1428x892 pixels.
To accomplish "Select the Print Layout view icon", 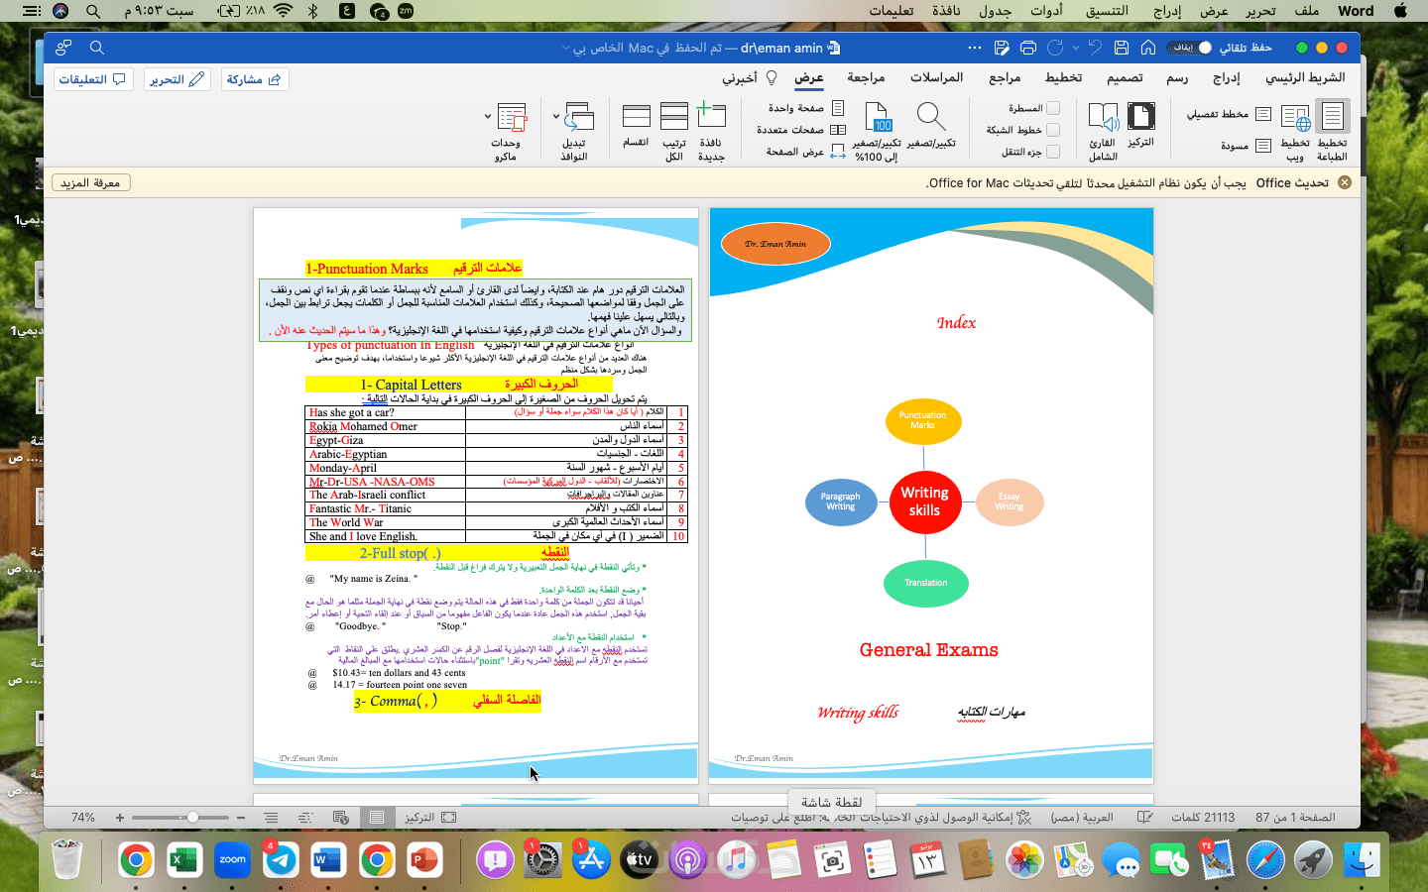I will pyautogui.click(x=1332, y=117).
